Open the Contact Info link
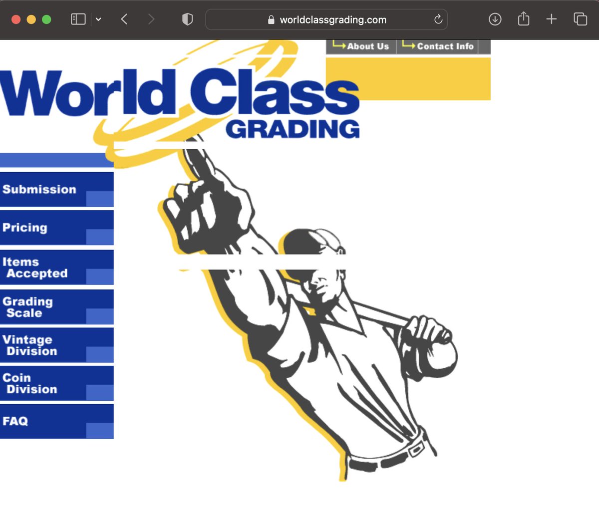The width and height of the screenshot is (599, 524). pos(438,46)
